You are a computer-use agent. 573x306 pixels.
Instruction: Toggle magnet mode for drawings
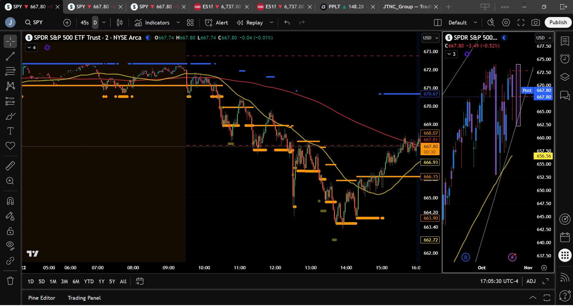point(10,201)
